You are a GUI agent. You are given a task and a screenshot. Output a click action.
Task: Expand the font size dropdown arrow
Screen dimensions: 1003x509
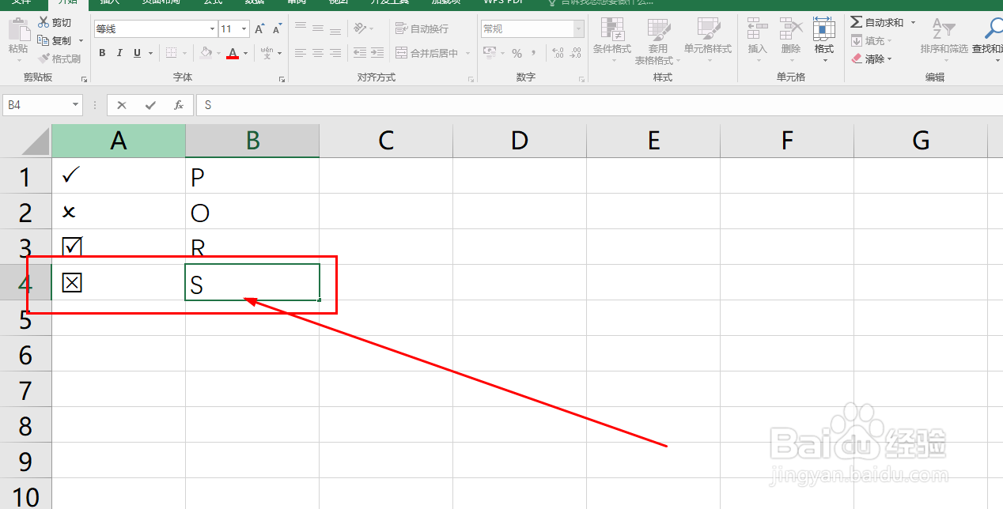coord(244,29)
